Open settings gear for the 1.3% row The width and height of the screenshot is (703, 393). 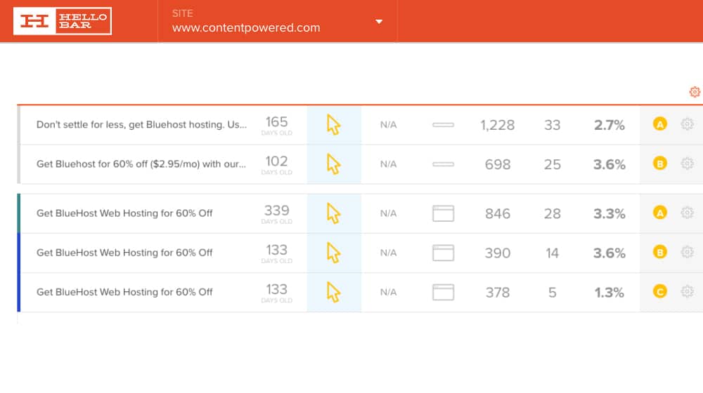click(688, 291)
